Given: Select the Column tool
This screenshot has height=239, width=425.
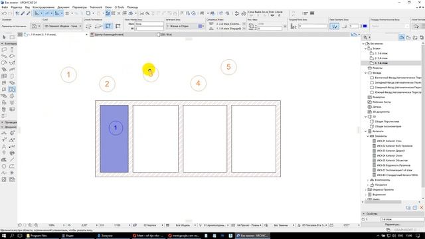Looking at the screenshot, I should [12, 50].
